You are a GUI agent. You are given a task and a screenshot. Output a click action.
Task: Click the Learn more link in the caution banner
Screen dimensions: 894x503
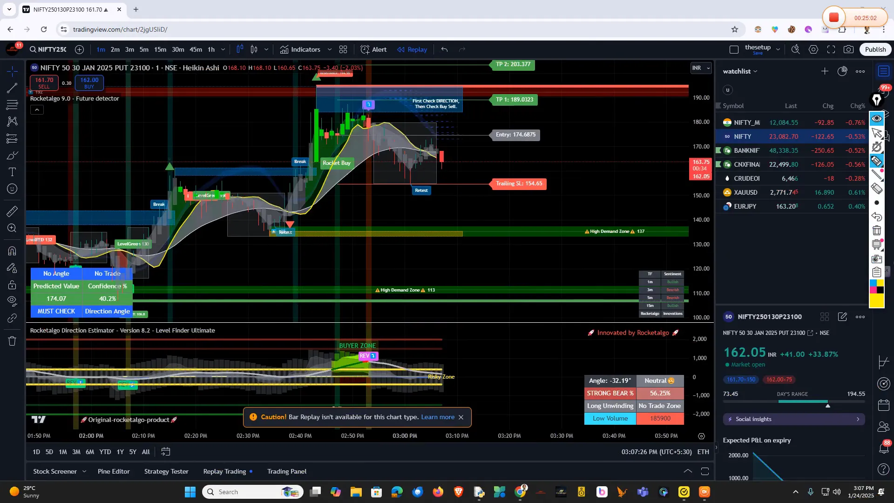tap(437, 417)
